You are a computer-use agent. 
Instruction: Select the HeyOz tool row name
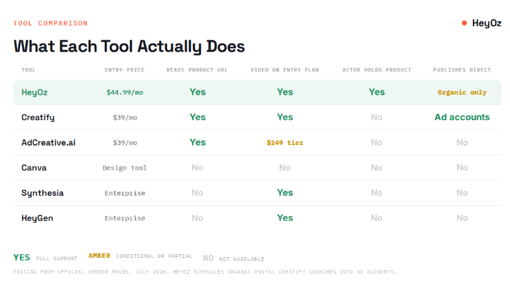[x=35, y=93]
